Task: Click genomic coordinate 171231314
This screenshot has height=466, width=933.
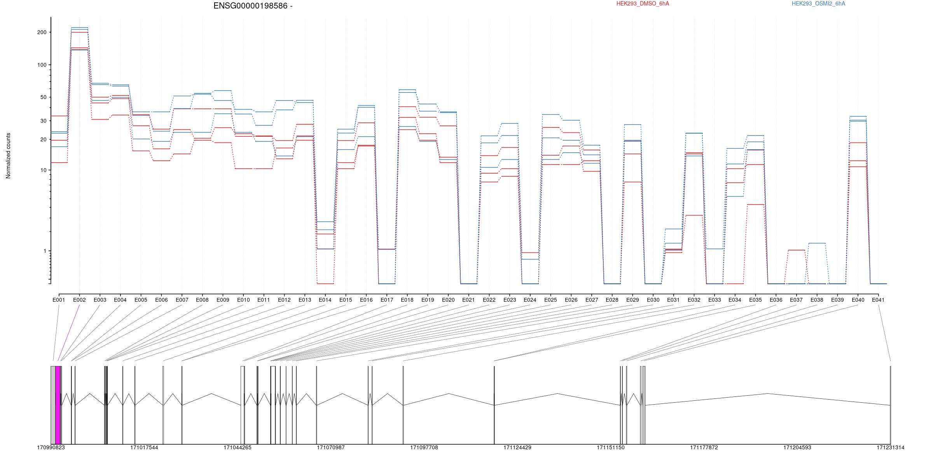Action: pyautogui.click(x=891, y=448)
